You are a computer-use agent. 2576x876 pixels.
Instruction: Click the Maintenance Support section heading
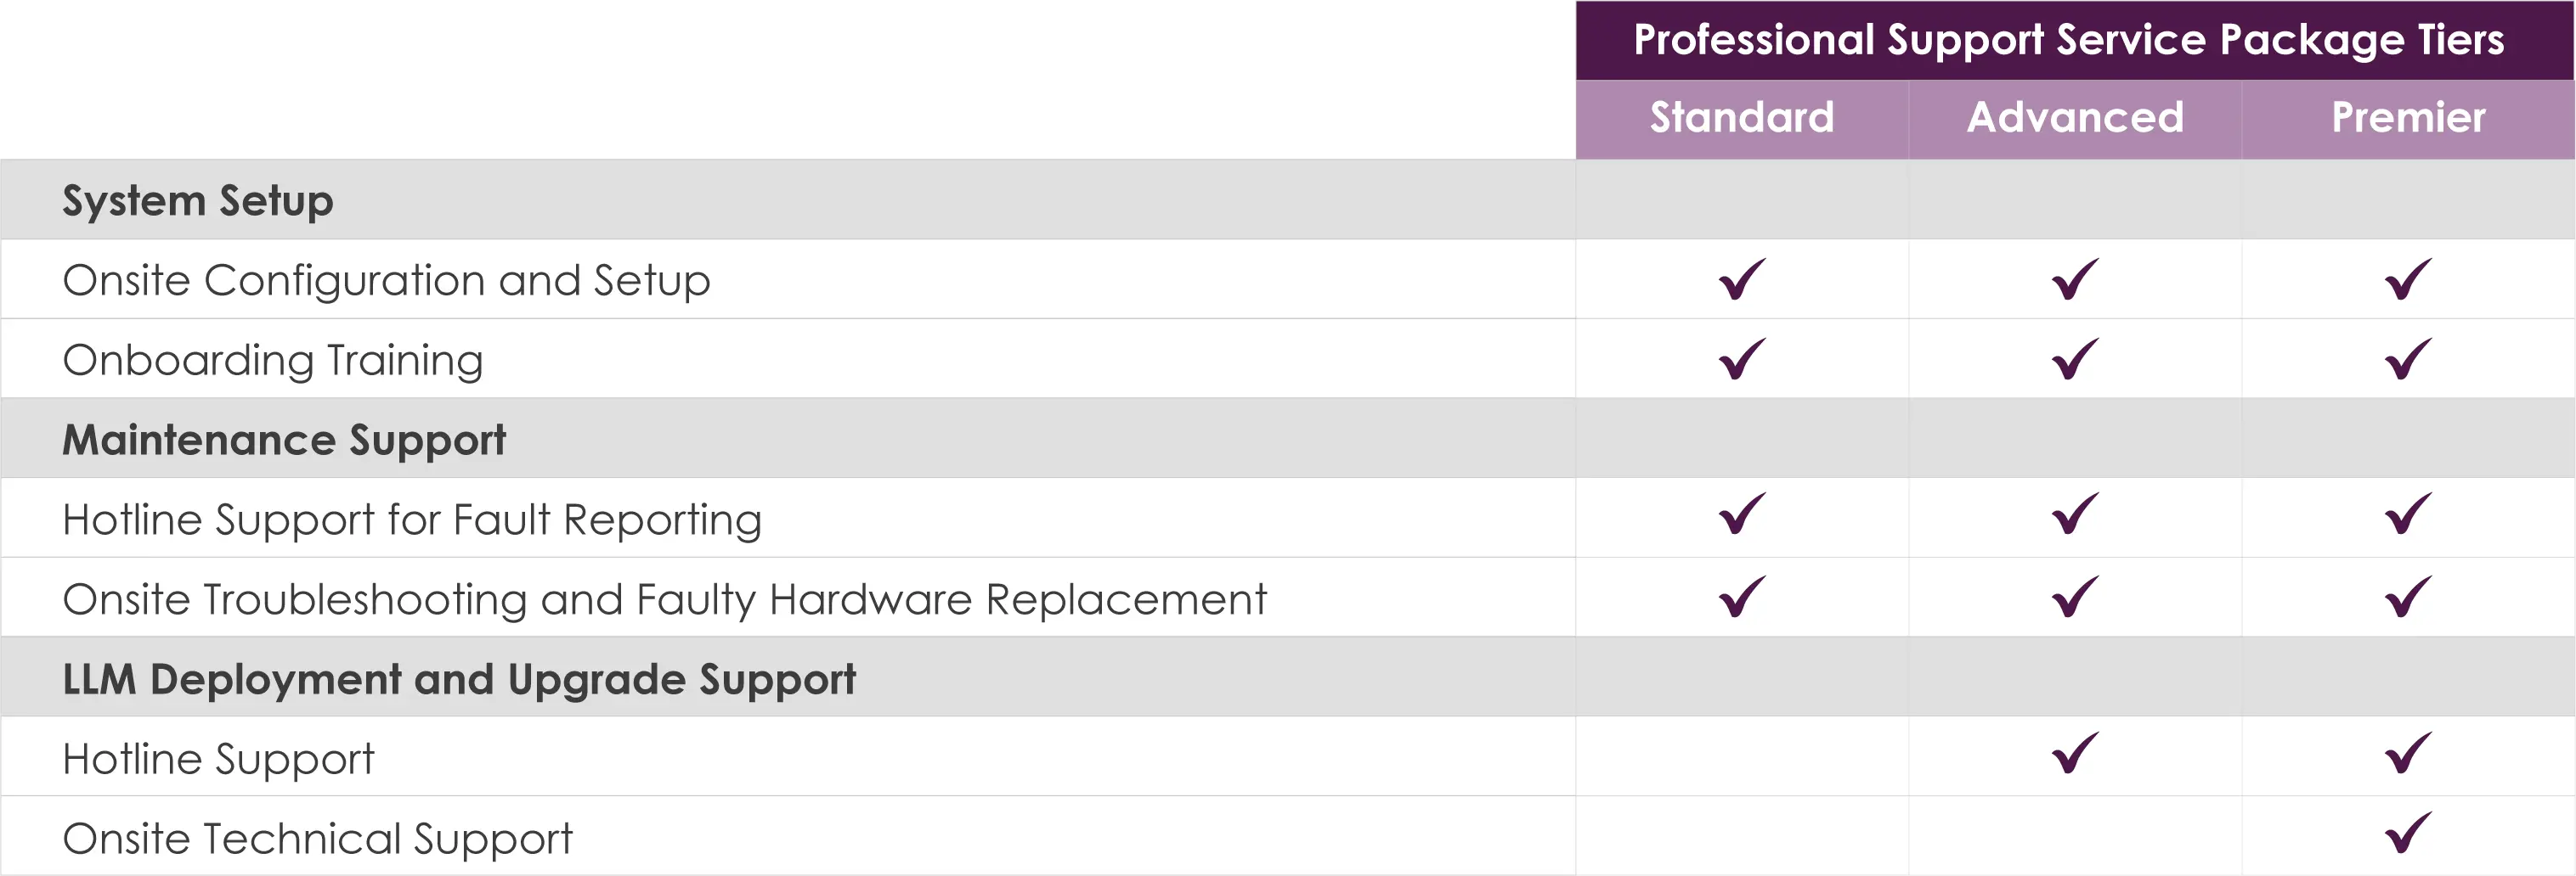coord(284,441)
